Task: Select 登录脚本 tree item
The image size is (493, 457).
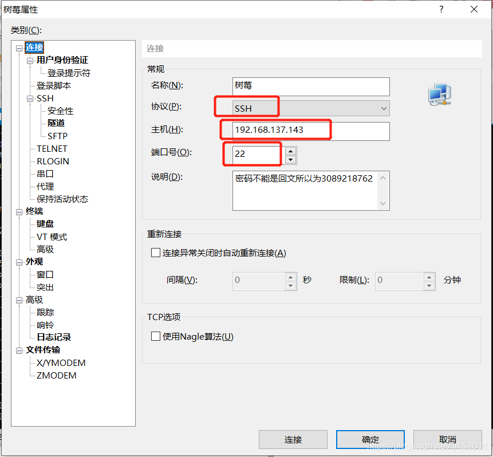Action: coord(54,85)
